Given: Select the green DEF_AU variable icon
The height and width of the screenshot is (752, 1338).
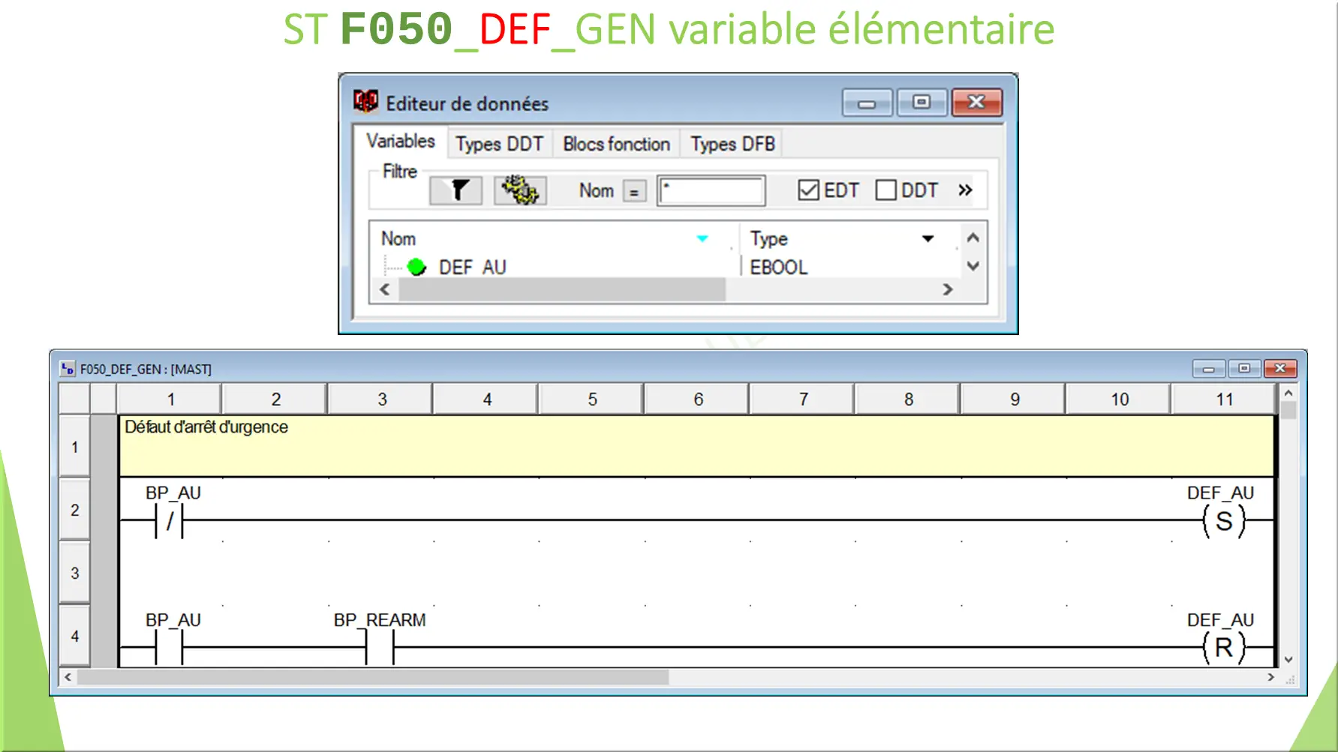Looking at the screenshot, I should [417, 267].
